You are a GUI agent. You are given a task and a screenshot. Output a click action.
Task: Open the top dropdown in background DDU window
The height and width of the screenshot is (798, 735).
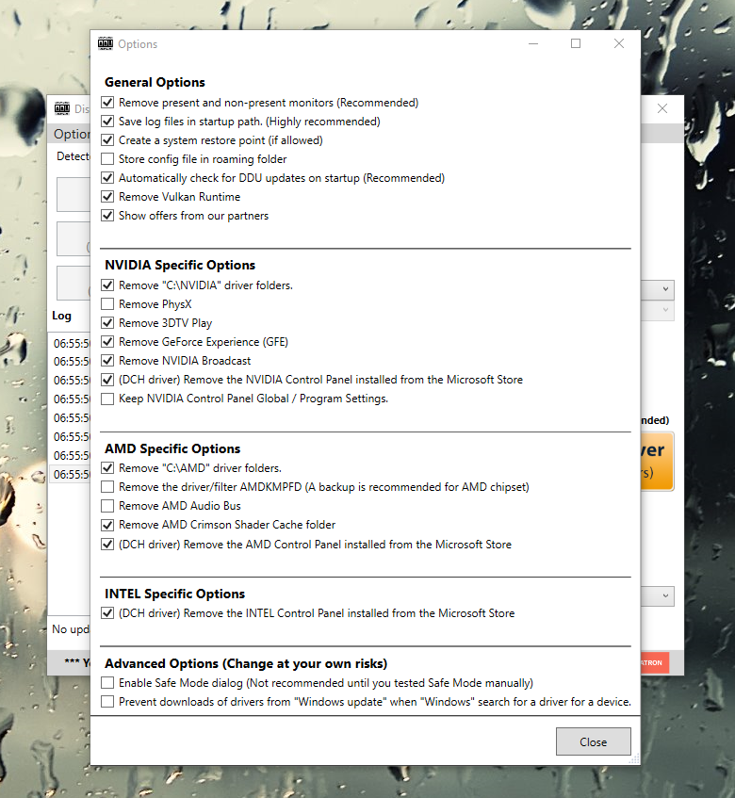point(658,289)
